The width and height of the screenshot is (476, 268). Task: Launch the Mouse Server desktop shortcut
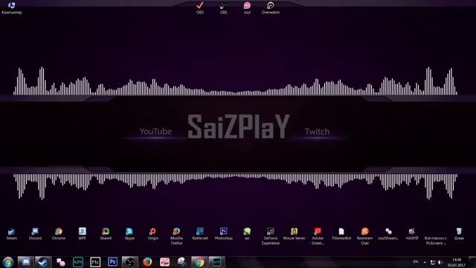coord(295,234)
